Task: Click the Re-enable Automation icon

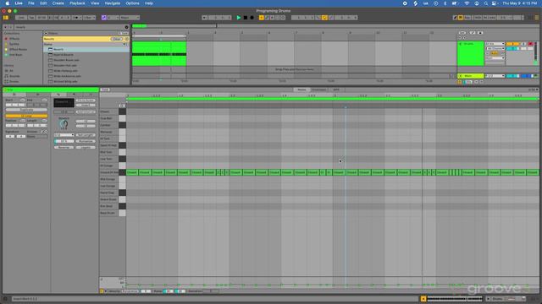Action: click(273, 18)
